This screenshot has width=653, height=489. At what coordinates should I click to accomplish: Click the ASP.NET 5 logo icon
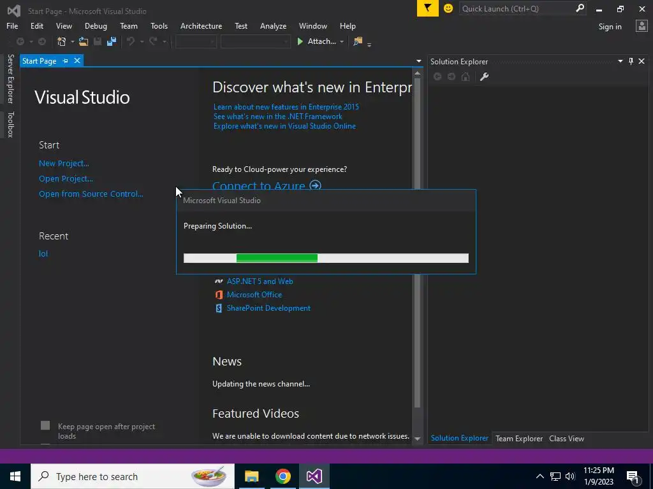219,281
